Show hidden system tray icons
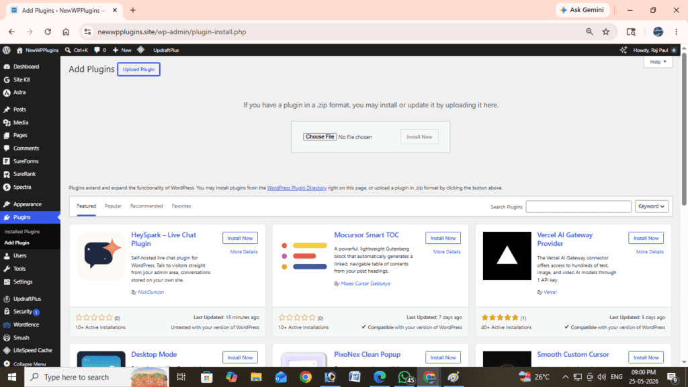The width and height of the screenshot is (688, 387). point(565,377)
